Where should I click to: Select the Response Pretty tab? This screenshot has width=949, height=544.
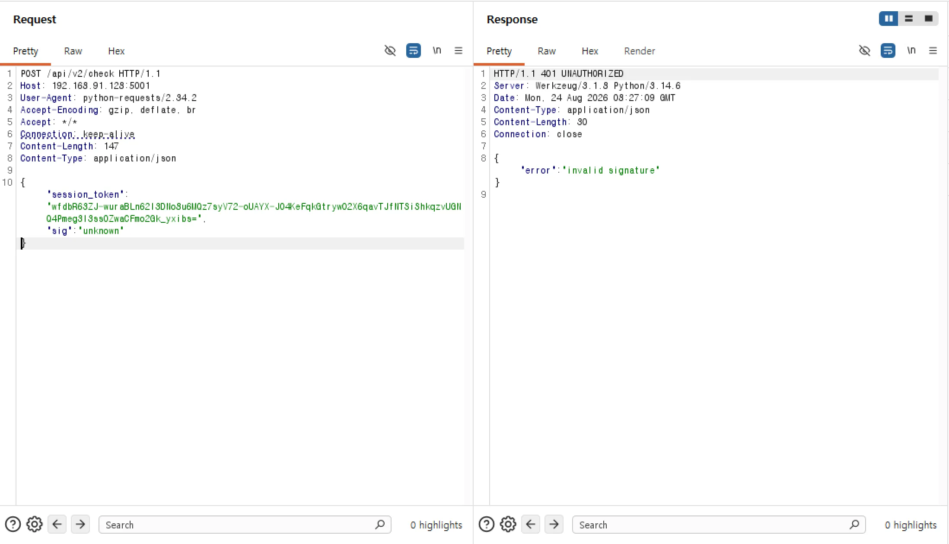tap(499, 51)
